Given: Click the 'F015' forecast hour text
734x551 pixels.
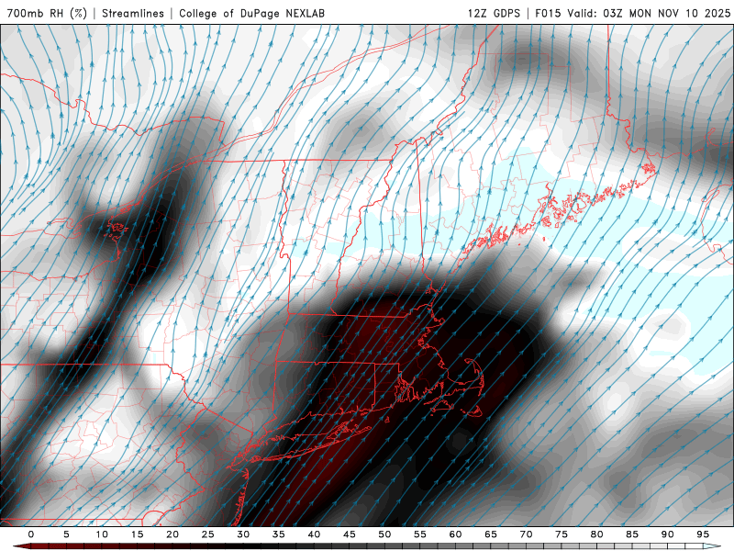Looking at the screenshot, I should click(548, 13).
